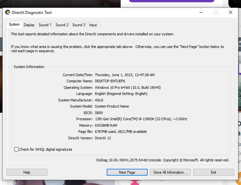
Task: Click the Help button
Action: (x=27, y=172)
